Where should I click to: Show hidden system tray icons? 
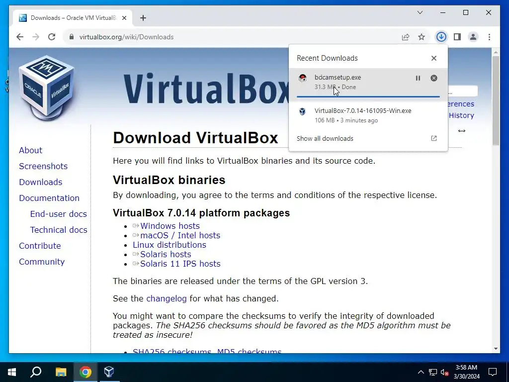click(x=421, y=372)
